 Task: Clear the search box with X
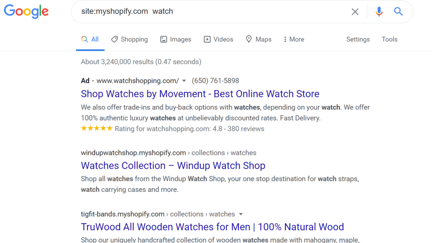click(x=355, y=11)
